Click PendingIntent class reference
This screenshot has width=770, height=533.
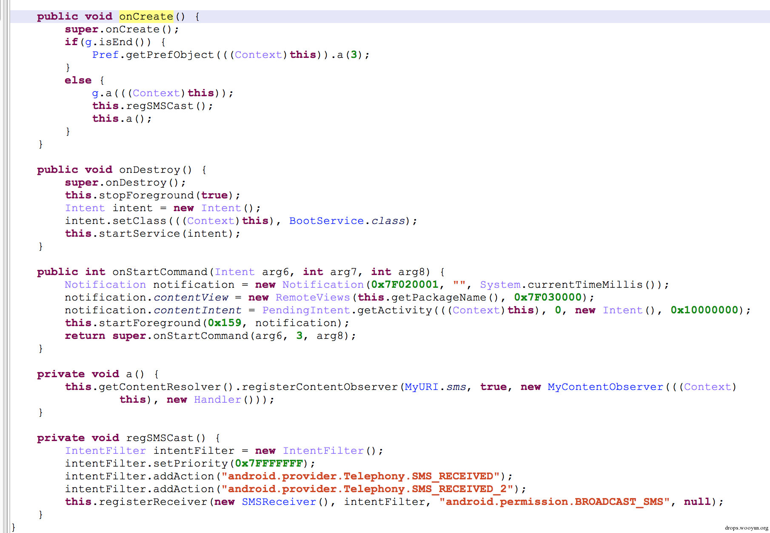(x=306, y=310)
